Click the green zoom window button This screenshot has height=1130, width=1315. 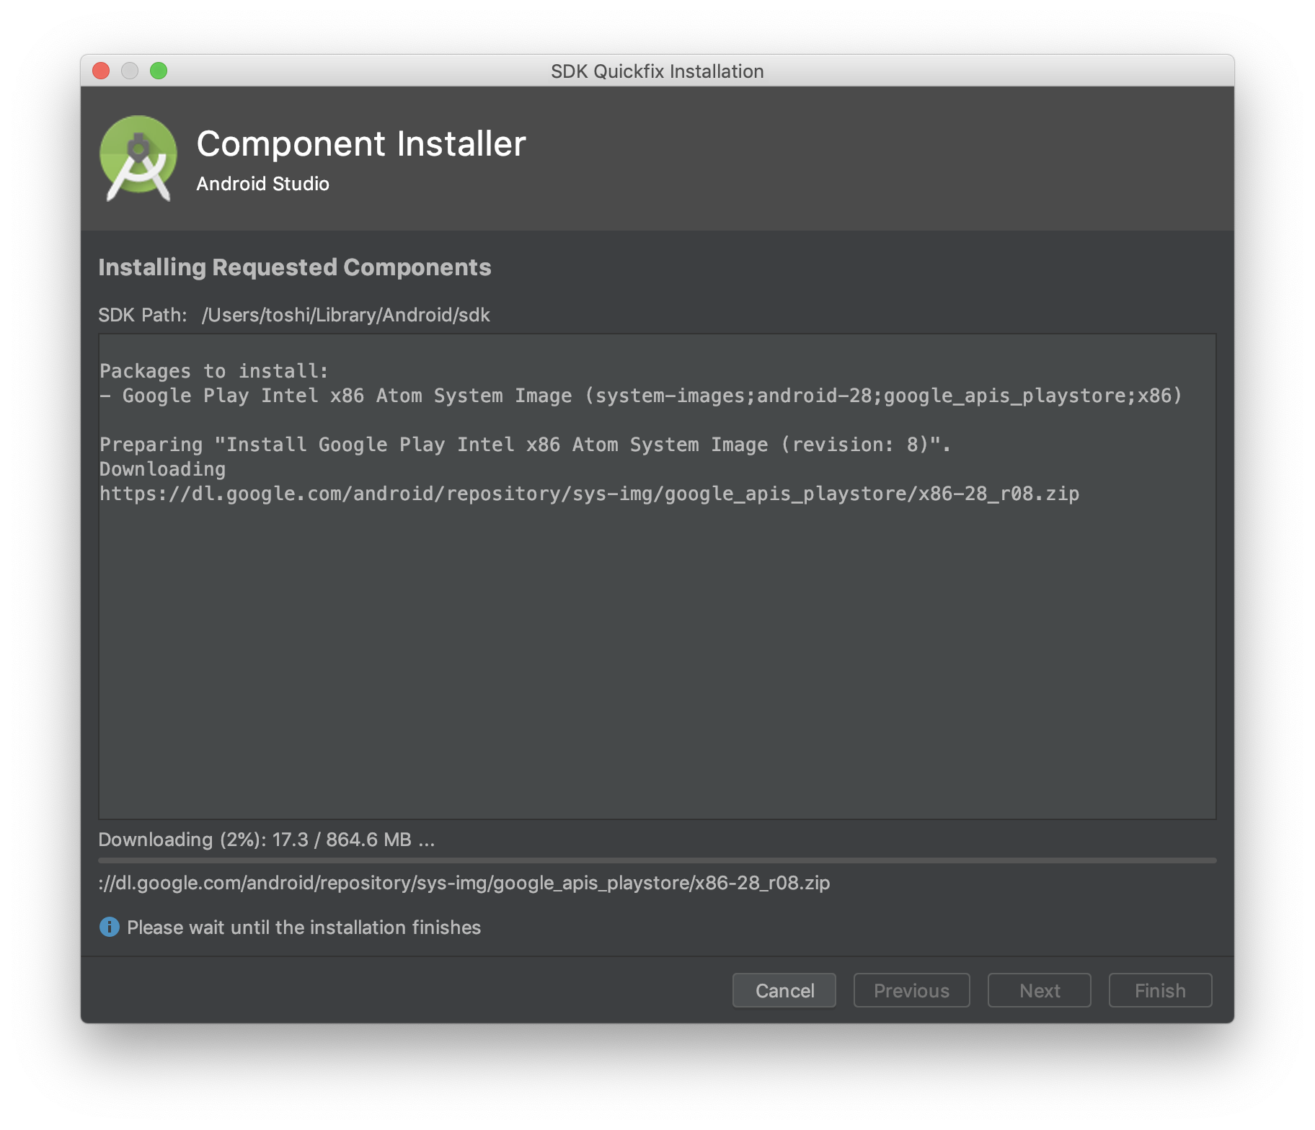159,71
